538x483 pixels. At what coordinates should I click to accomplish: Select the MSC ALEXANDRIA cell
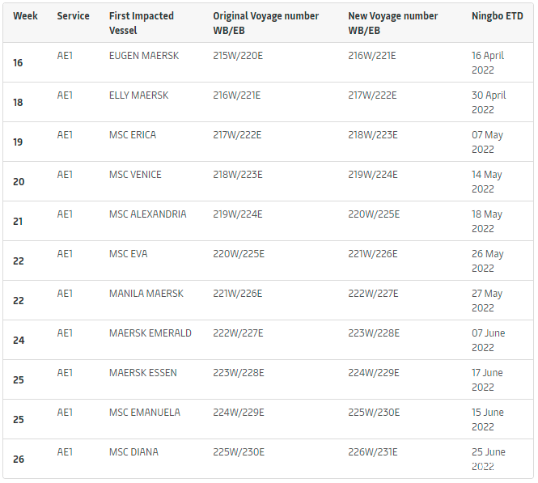pos(147,214)
